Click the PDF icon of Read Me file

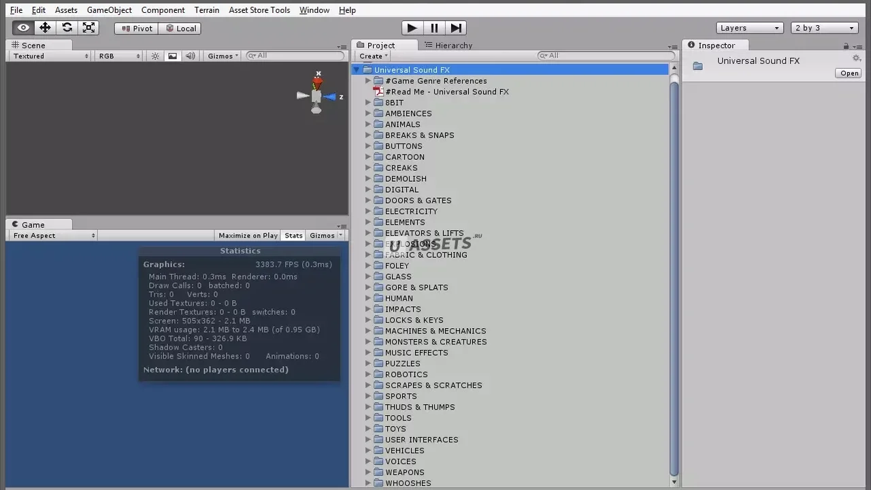(x=378, y=92)
